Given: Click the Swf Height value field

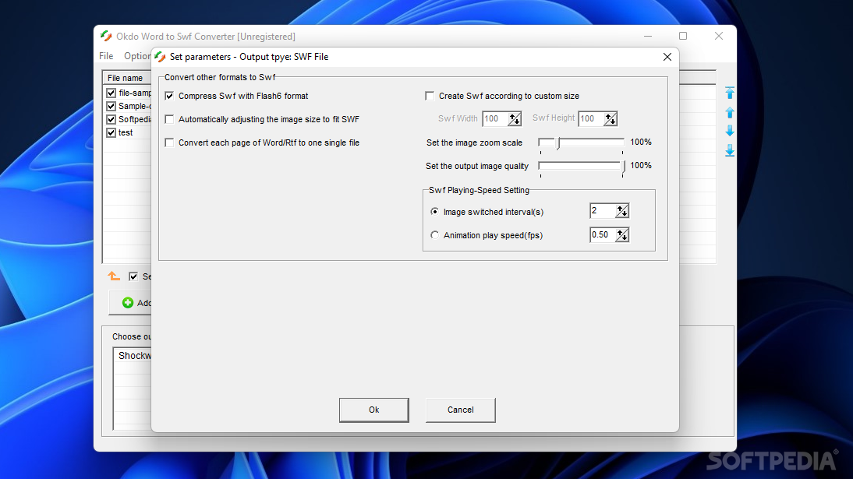Looking at the screenshot, I should pyautogui.click(x=591, y=118).
